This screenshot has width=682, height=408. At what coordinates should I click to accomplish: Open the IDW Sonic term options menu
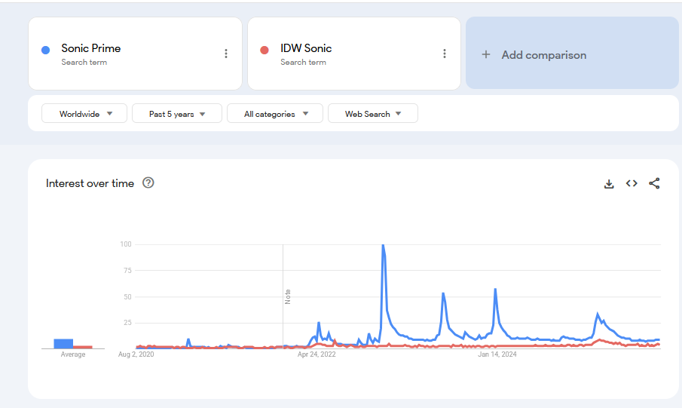pos(444,54)
